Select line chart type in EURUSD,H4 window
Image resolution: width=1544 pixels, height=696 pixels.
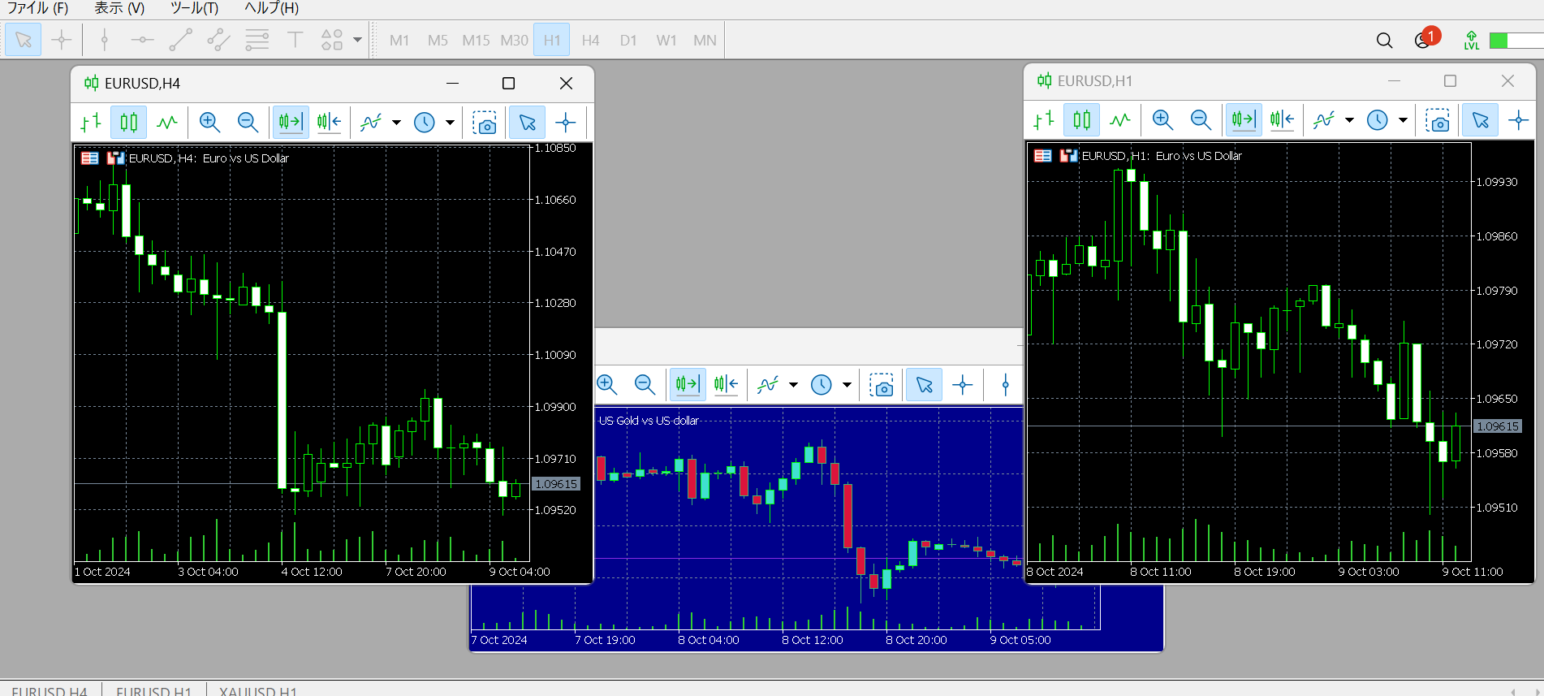coord(167,123)
